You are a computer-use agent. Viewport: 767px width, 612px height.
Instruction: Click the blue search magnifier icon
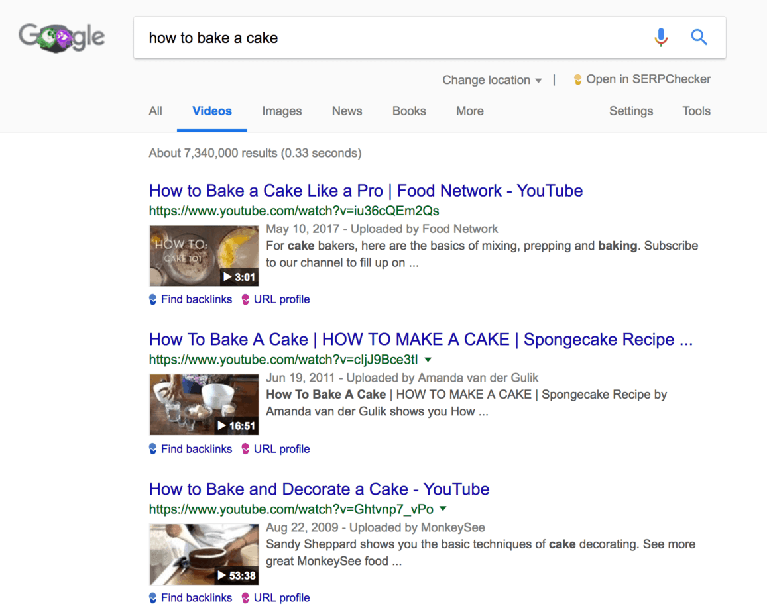click(699, 38)
